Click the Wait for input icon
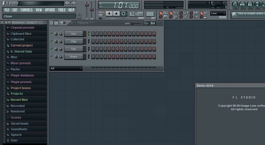The height and width of the screenshot is (145, 265). tap(175, 17)
